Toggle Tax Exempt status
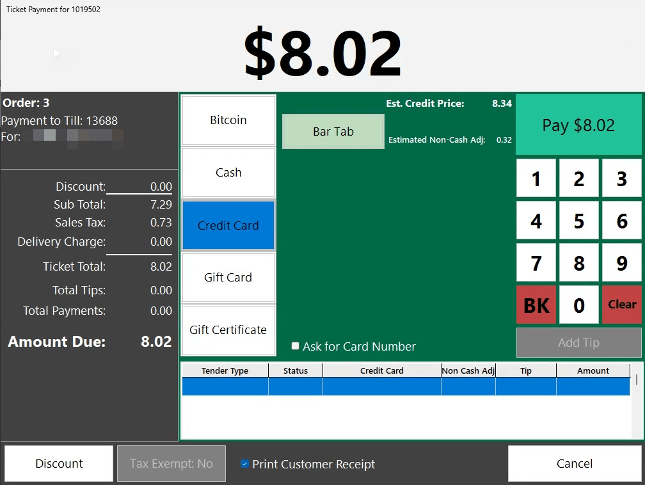The width and height of the screenshot is (645, 485). point(171,463)
